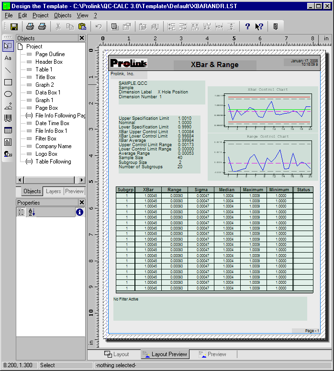Sort properties alphabetically with A-Z icon
Image resolution: width=334 pixels, height=371 pixels.
tap(32, 212)
